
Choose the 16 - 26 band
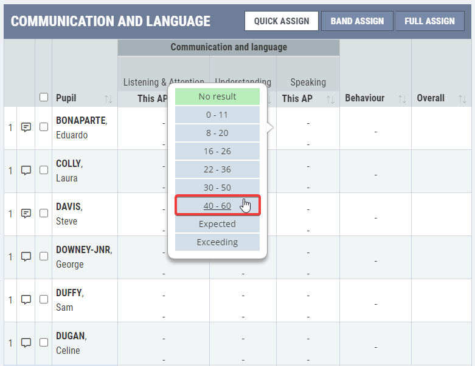click(x=217, y=151)
